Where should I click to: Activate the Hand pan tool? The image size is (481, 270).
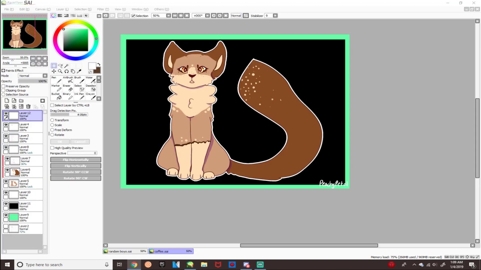(x=73, y=71)
